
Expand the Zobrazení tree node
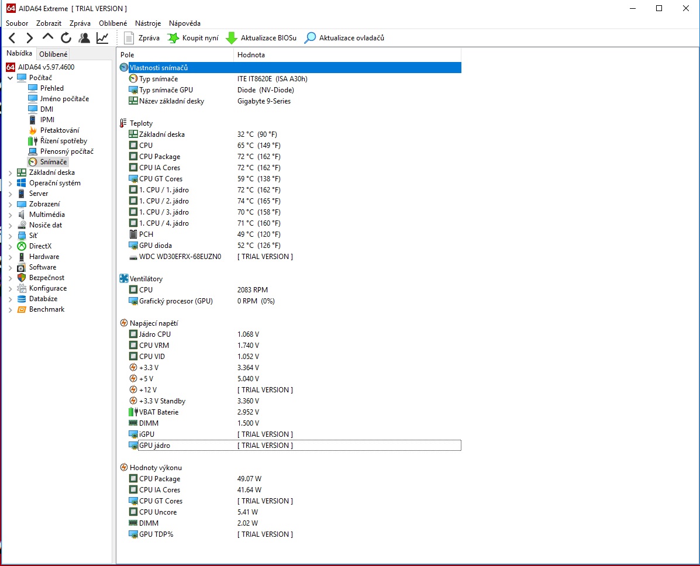coord(11,204)
